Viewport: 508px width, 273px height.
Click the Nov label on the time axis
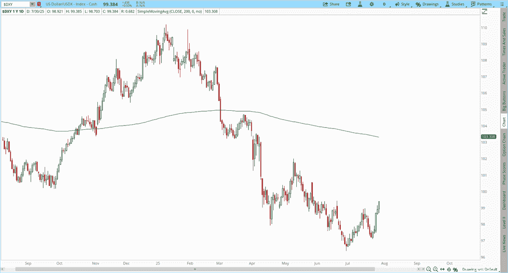(95, 262)
